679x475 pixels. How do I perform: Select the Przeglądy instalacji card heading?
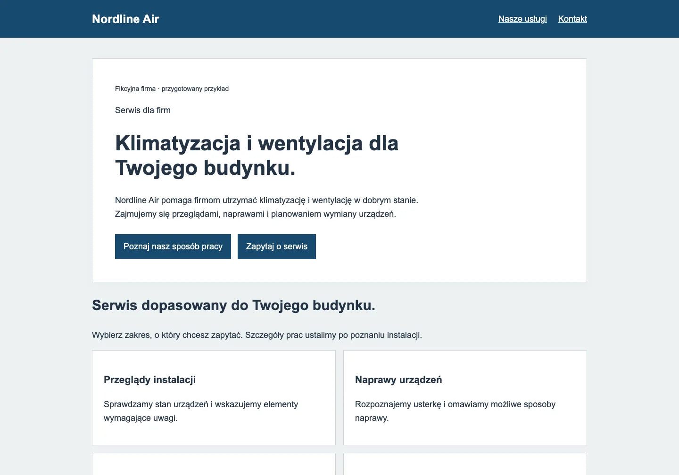pos(149,380)
